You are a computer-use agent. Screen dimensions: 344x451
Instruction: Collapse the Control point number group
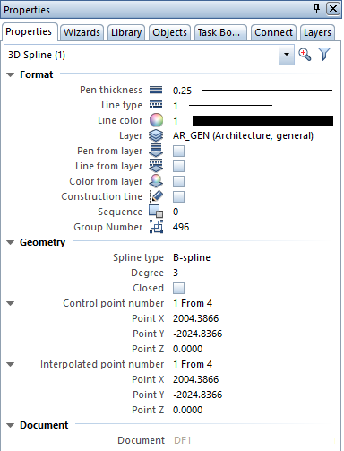11,303
